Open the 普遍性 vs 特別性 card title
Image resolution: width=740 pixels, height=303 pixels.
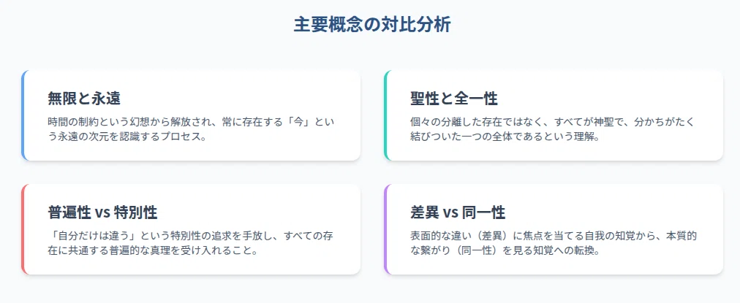coord(102,212)
